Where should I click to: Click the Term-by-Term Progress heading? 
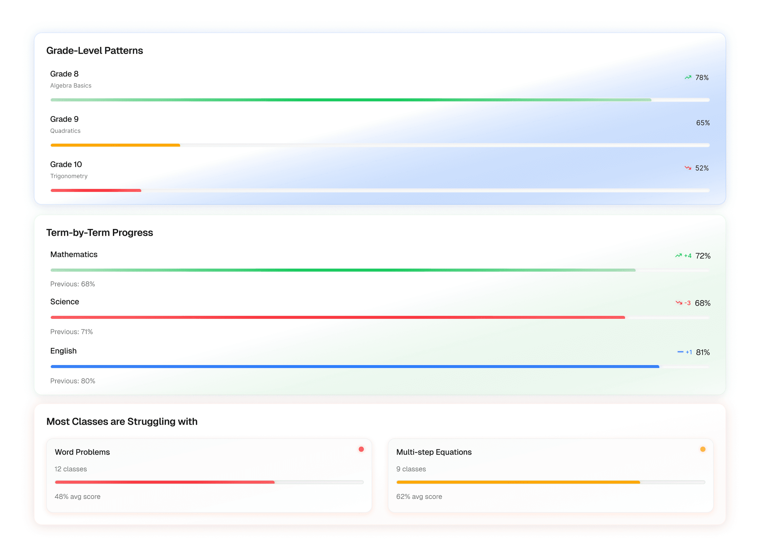pyautogui.click(x=99, y=233)
